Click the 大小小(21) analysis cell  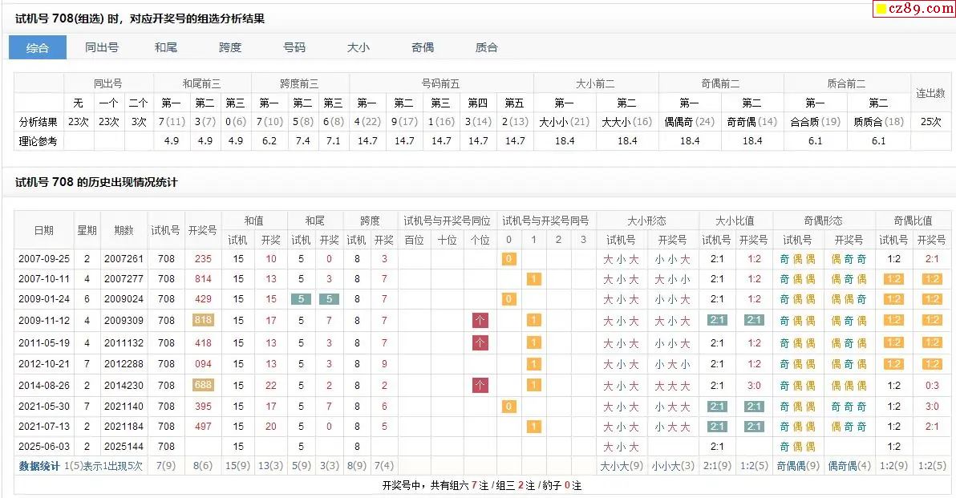click(x=564, y=121)
